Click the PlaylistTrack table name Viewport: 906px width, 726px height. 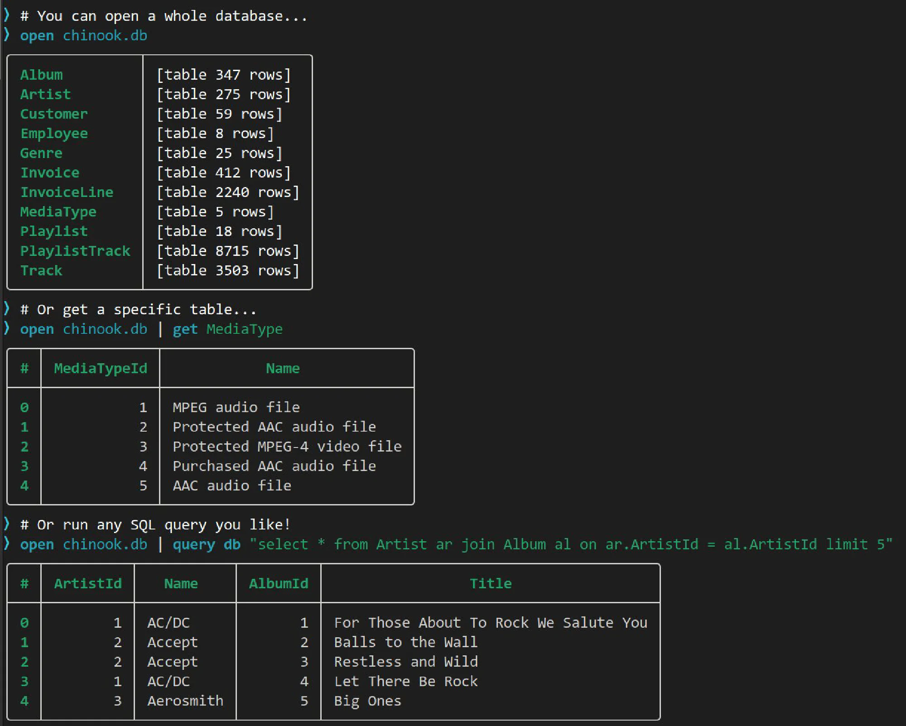75,251
